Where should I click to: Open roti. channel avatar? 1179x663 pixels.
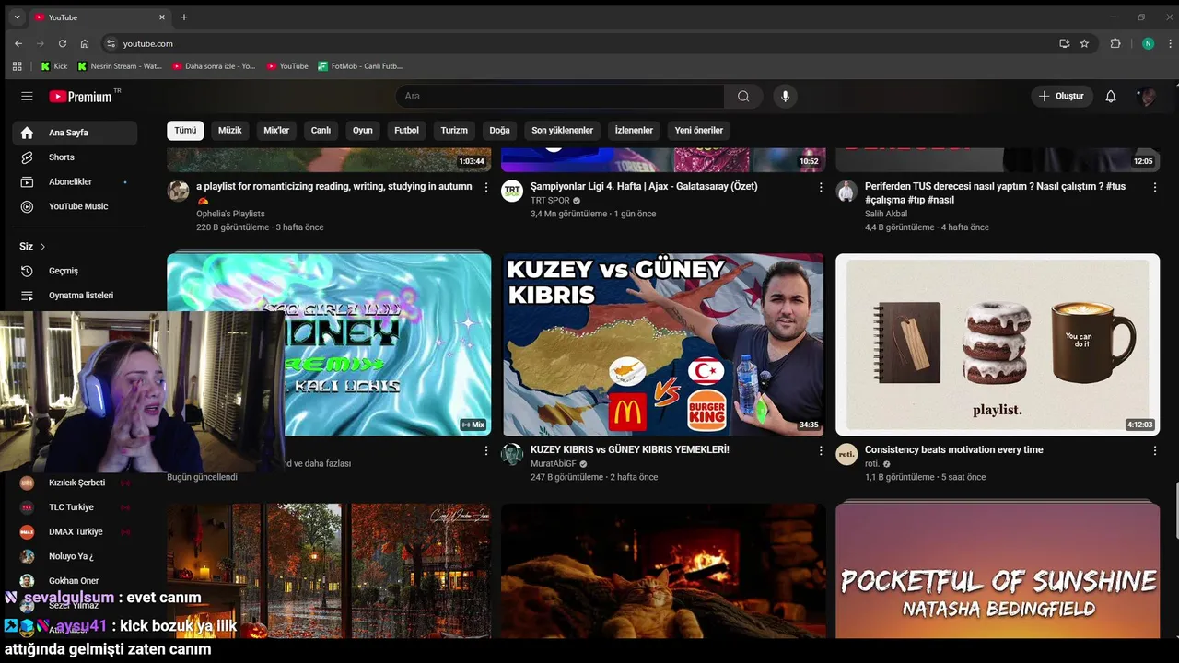[x=846, y=455]
